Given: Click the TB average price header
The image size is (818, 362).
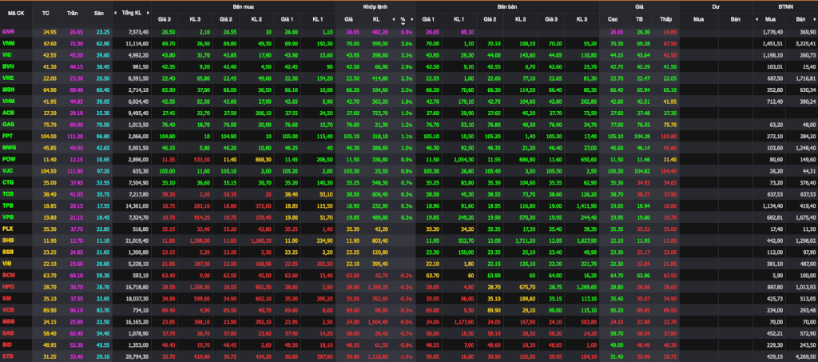Looking at the screenshot, I should (x=639, y=19).
